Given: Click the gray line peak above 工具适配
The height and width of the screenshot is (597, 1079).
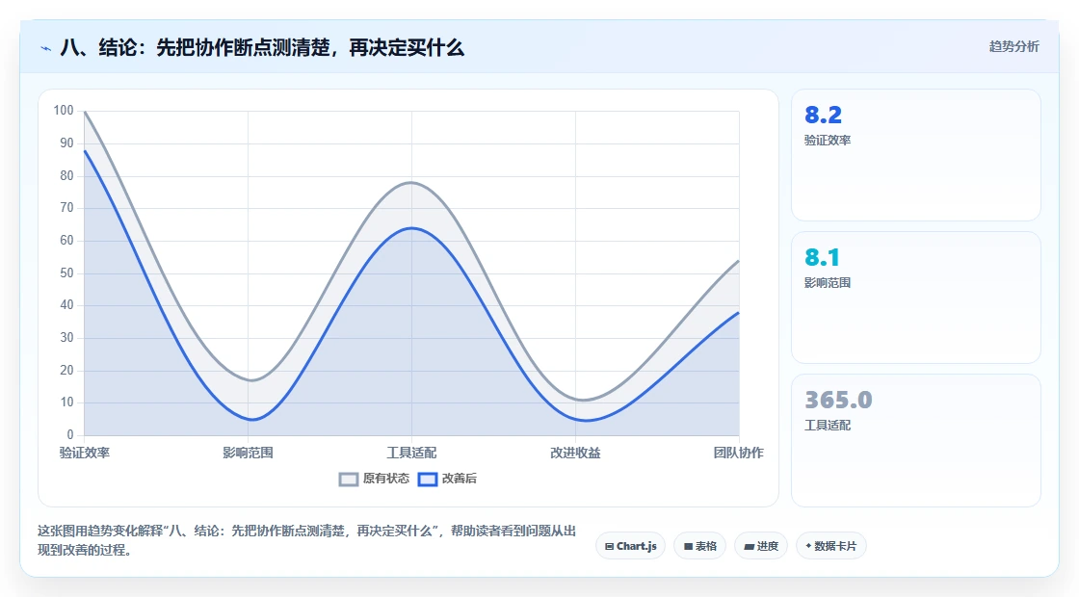Looking at the screenshot, I should [x=411, y=183].
